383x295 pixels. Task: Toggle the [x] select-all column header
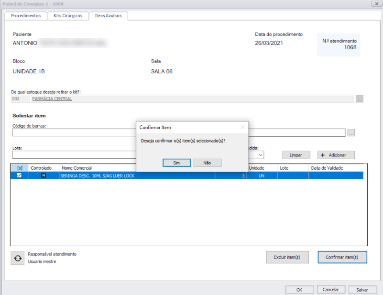coord(20,168)
